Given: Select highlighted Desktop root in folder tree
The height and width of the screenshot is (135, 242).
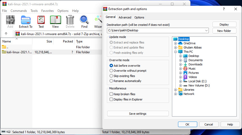Looking at the screenshot, I should pyautogui.click(x=184, y=39).
